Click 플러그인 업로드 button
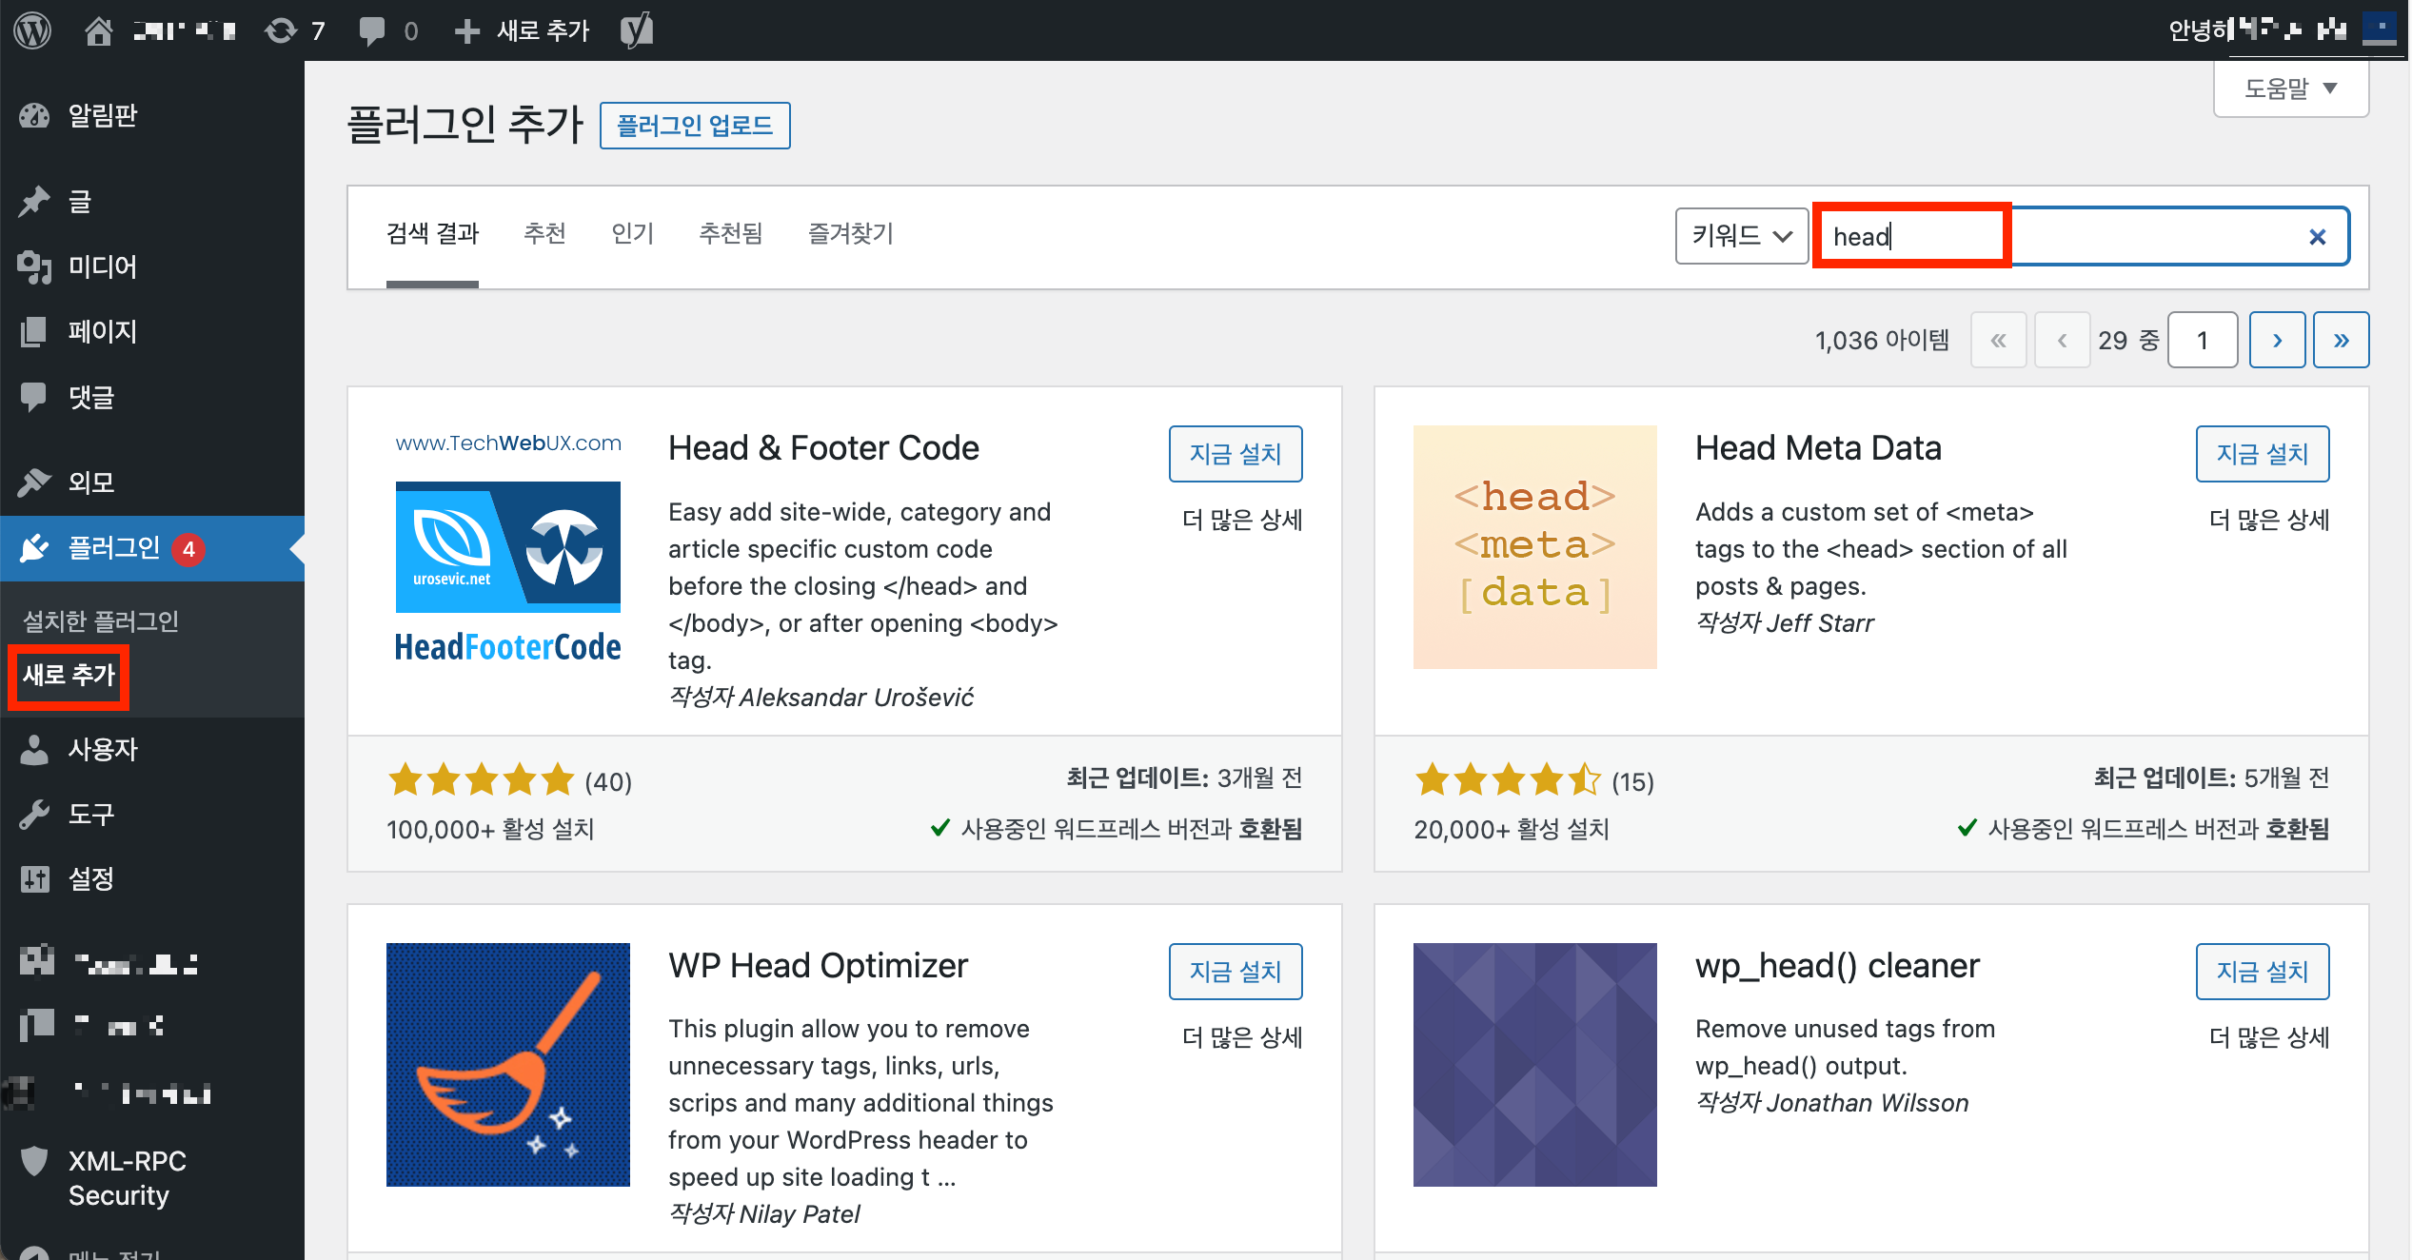 click(x=694, y=126)
